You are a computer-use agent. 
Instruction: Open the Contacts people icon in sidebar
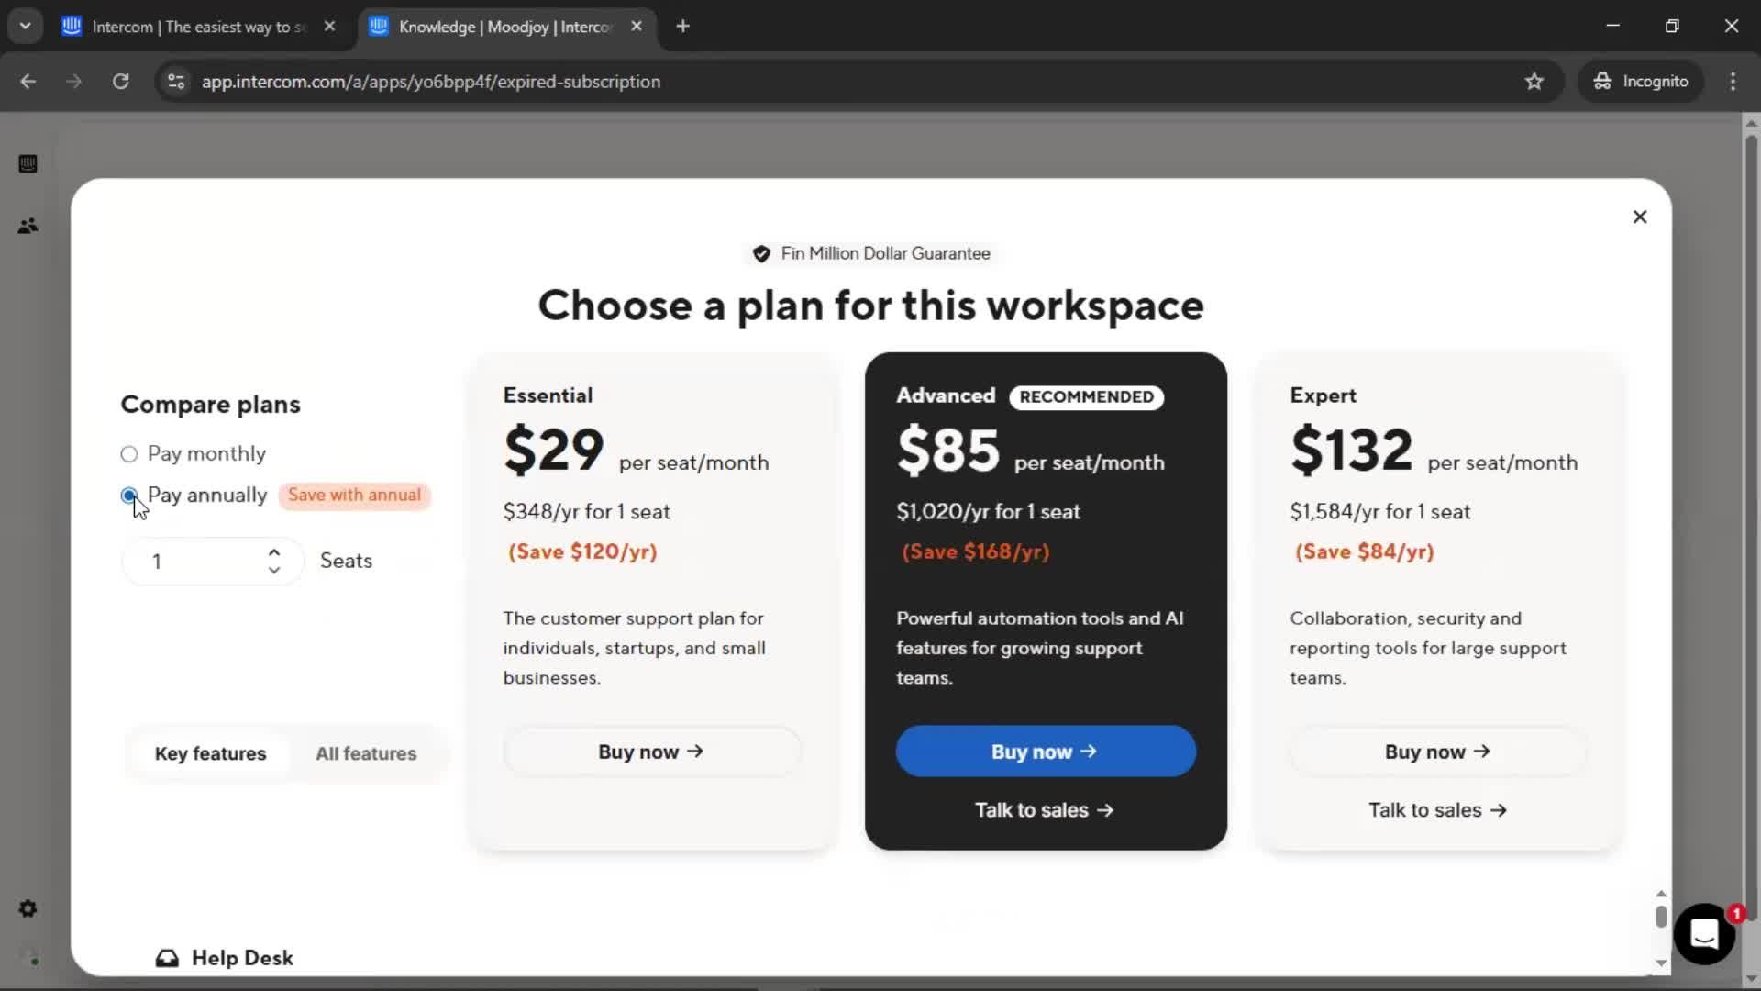28,226
